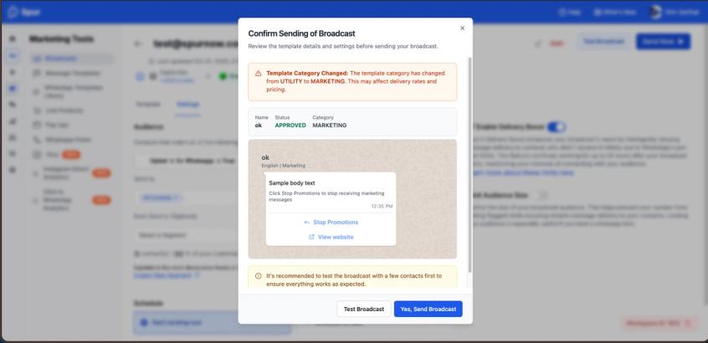Click the reply arrow icon beside Stop Promotions
The height and width of the screenshot is (343, 708).
(x=307, y=223)
